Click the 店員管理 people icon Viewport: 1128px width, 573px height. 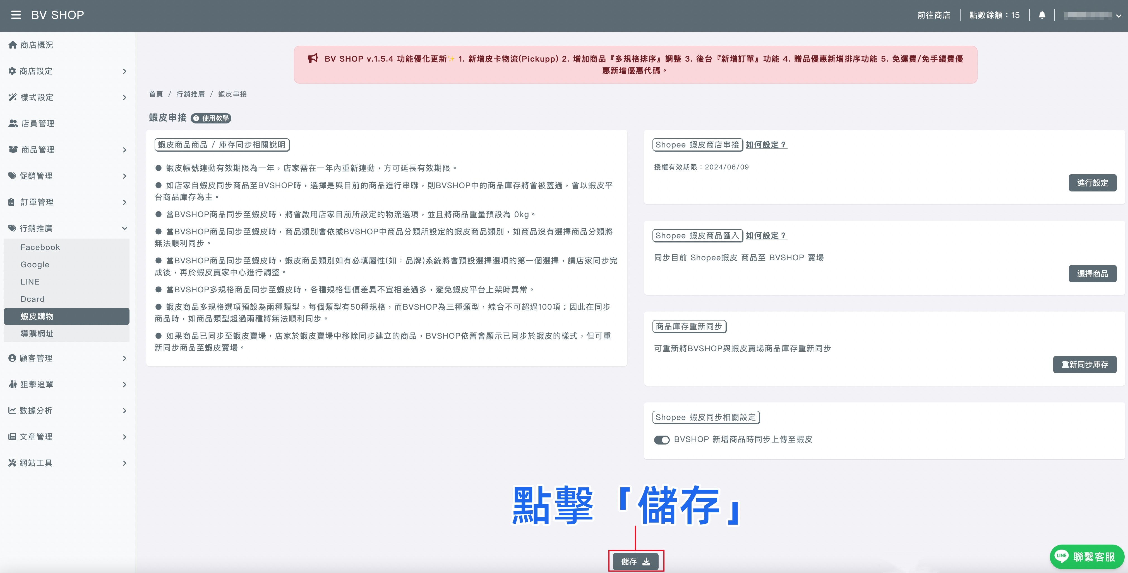click(13, 123)
